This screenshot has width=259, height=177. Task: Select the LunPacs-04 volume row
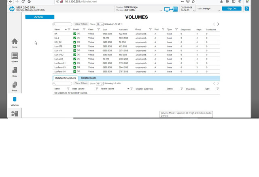click(136, 72)
